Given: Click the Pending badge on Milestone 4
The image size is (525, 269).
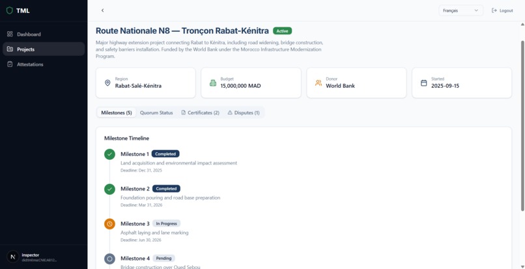Looking at the screenshot, I should (x=163, y=258).
